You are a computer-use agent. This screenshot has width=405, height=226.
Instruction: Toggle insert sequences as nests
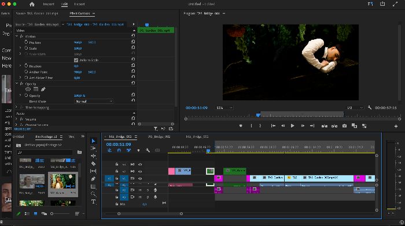(109, 150)
